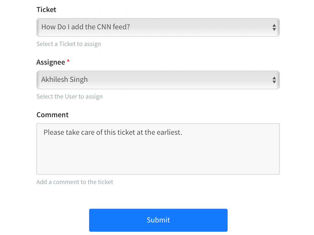The image size is (314, 235).
Task: Click the 'Add a comment to the ticket' helper text
Action: [75, 182]
